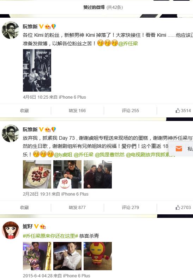Open the black-and-white Kimi photo thumbnail
Viewport: 193px width, 278px height.
[37, 70]
